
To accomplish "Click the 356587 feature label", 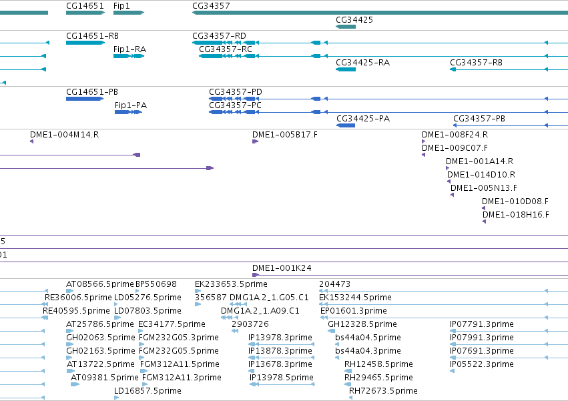I will click(x=211, y=298).
